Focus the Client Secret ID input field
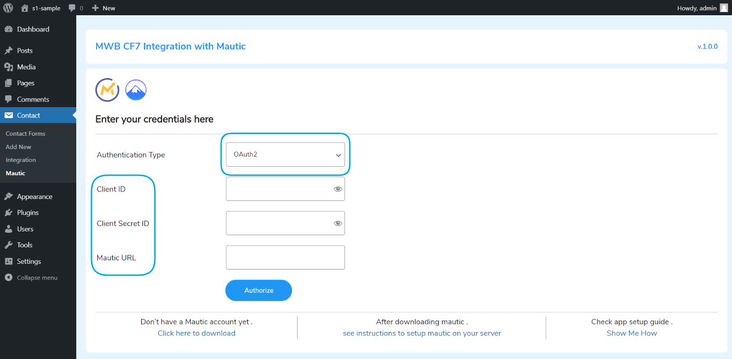The width and height of the screenshot is (732, 359). [x=285, y=223]
